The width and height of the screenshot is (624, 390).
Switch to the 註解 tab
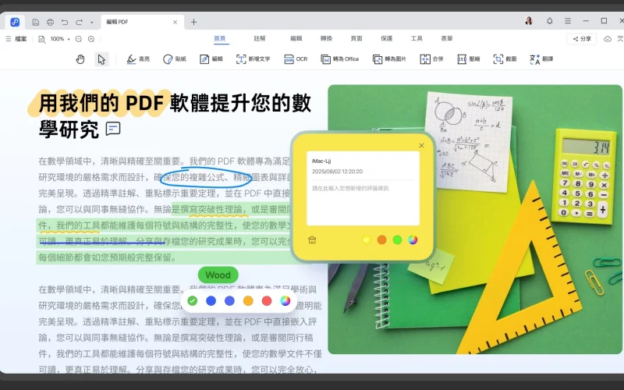click(260, 38)
